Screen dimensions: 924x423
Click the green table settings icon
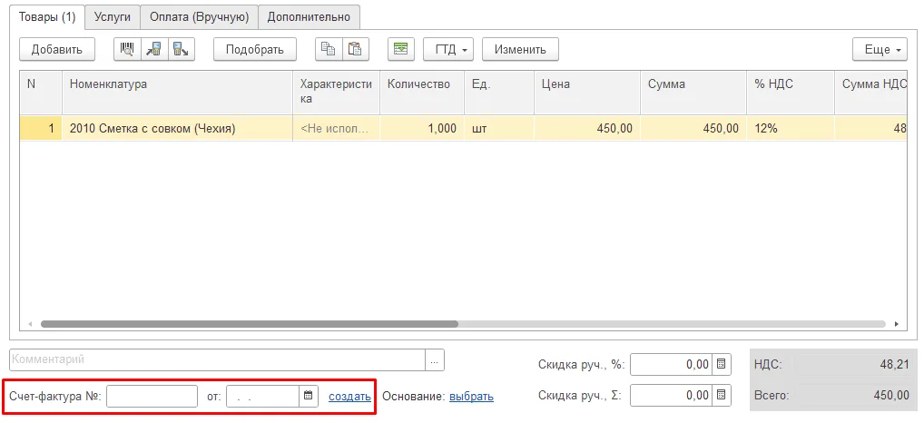point(400,50)
